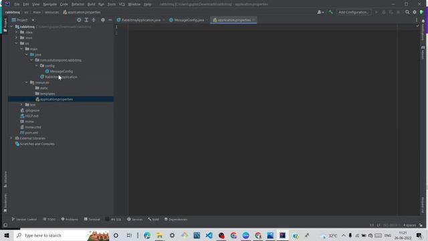
Task: Click the Windows search box
Action: 62,235
